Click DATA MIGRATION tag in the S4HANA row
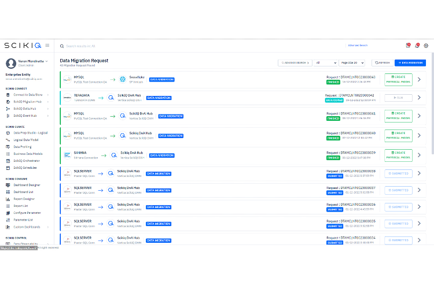The image size is (434, 289). pos(161,155)
